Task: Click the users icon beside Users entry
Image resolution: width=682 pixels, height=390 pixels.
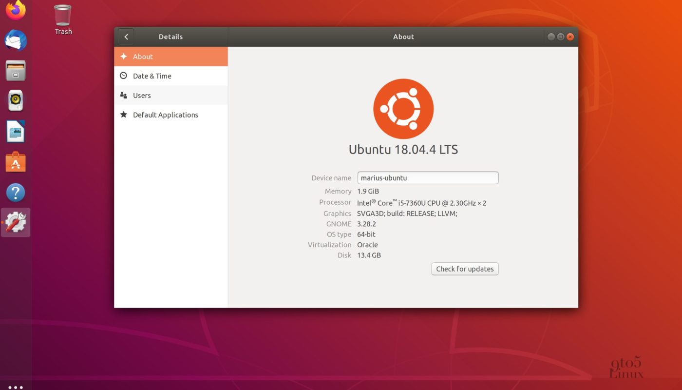Action: pyautogui.click(x=124, y=95)
